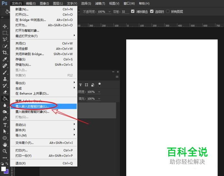This screenshot has width=224, height=176.
Task: Collapse the panel with double-arrow icon
Action: [113, 72]
